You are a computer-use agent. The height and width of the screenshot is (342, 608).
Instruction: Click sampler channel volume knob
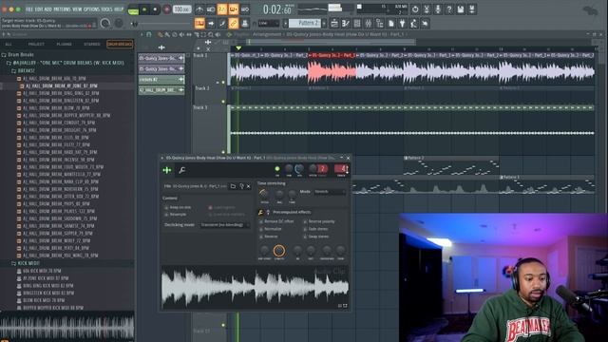point(299,169)
